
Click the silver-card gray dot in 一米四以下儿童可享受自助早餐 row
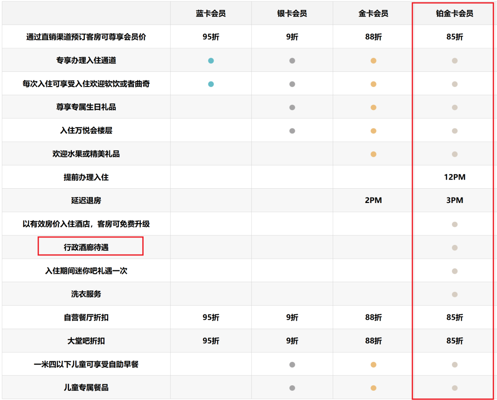click(x=292, y=365)
